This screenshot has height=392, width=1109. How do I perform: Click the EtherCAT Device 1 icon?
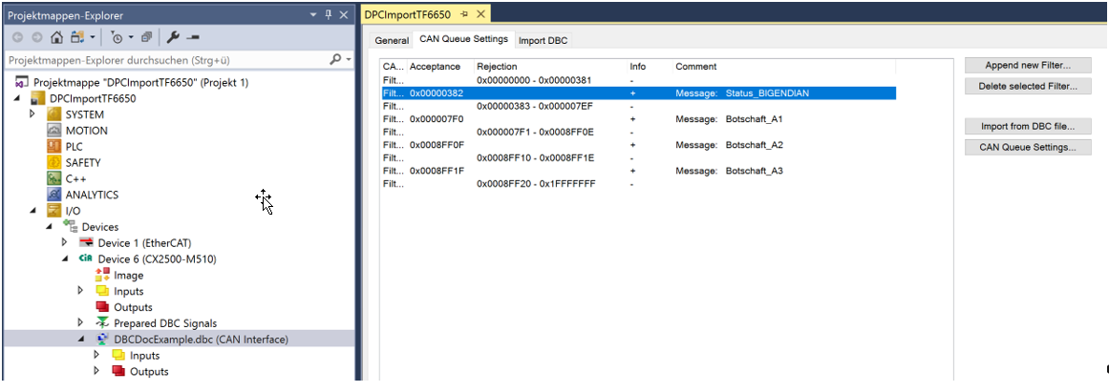86,243
